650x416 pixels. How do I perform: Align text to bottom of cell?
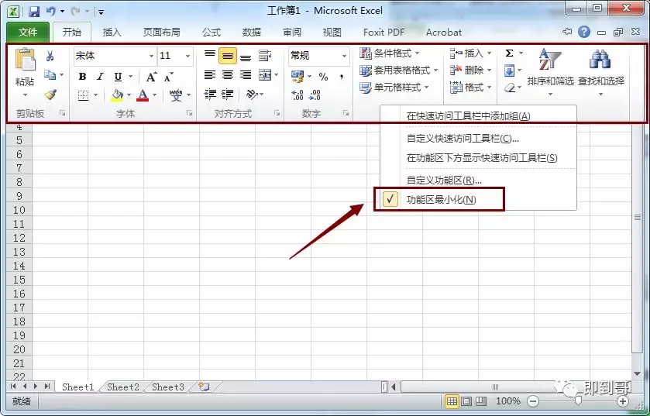[246, 57]
